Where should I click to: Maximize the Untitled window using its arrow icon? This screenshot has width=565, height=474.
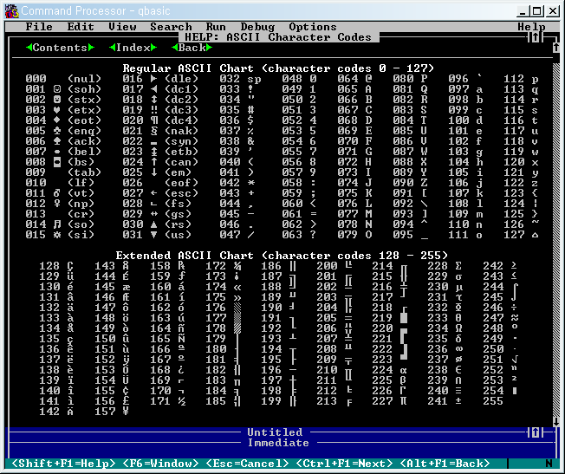(535, 432)
